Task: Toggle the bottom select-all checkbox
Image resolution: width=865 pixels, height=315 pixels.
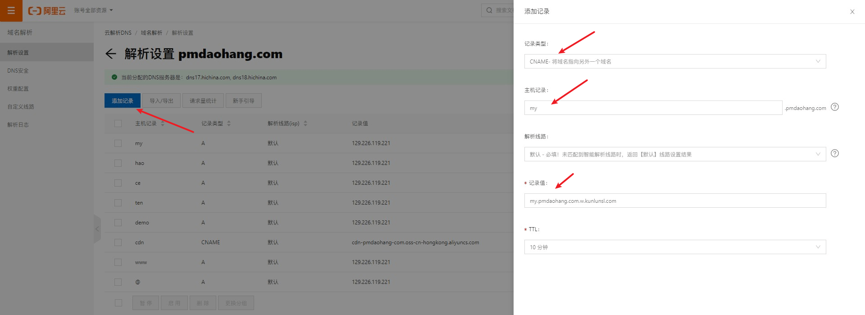Action: click(x=118, y=303)
